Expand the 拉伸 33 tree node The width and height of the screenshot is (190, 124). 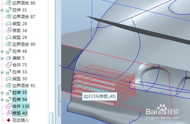2,72
